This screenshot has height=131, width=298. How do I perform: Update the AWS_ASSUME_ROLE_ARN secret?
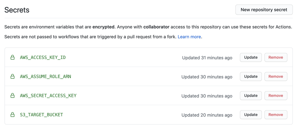coord(251,76)
